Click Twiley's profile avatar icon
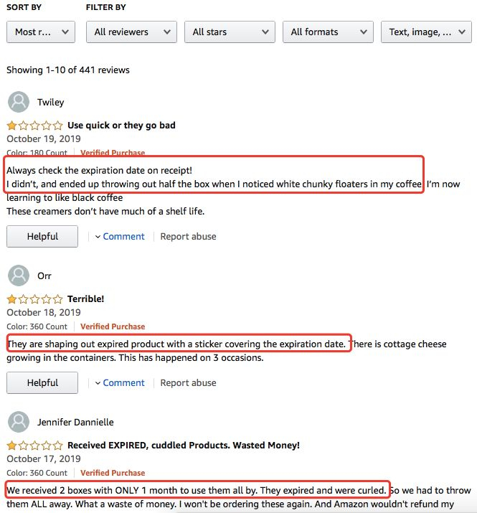 (19, 102)
